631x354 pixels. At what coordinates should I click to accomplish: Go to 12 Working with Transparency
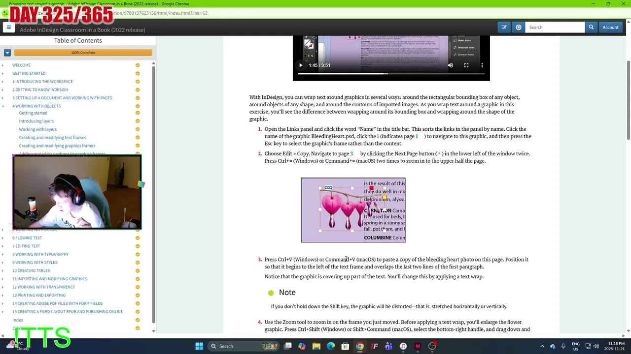coord(43,287)
